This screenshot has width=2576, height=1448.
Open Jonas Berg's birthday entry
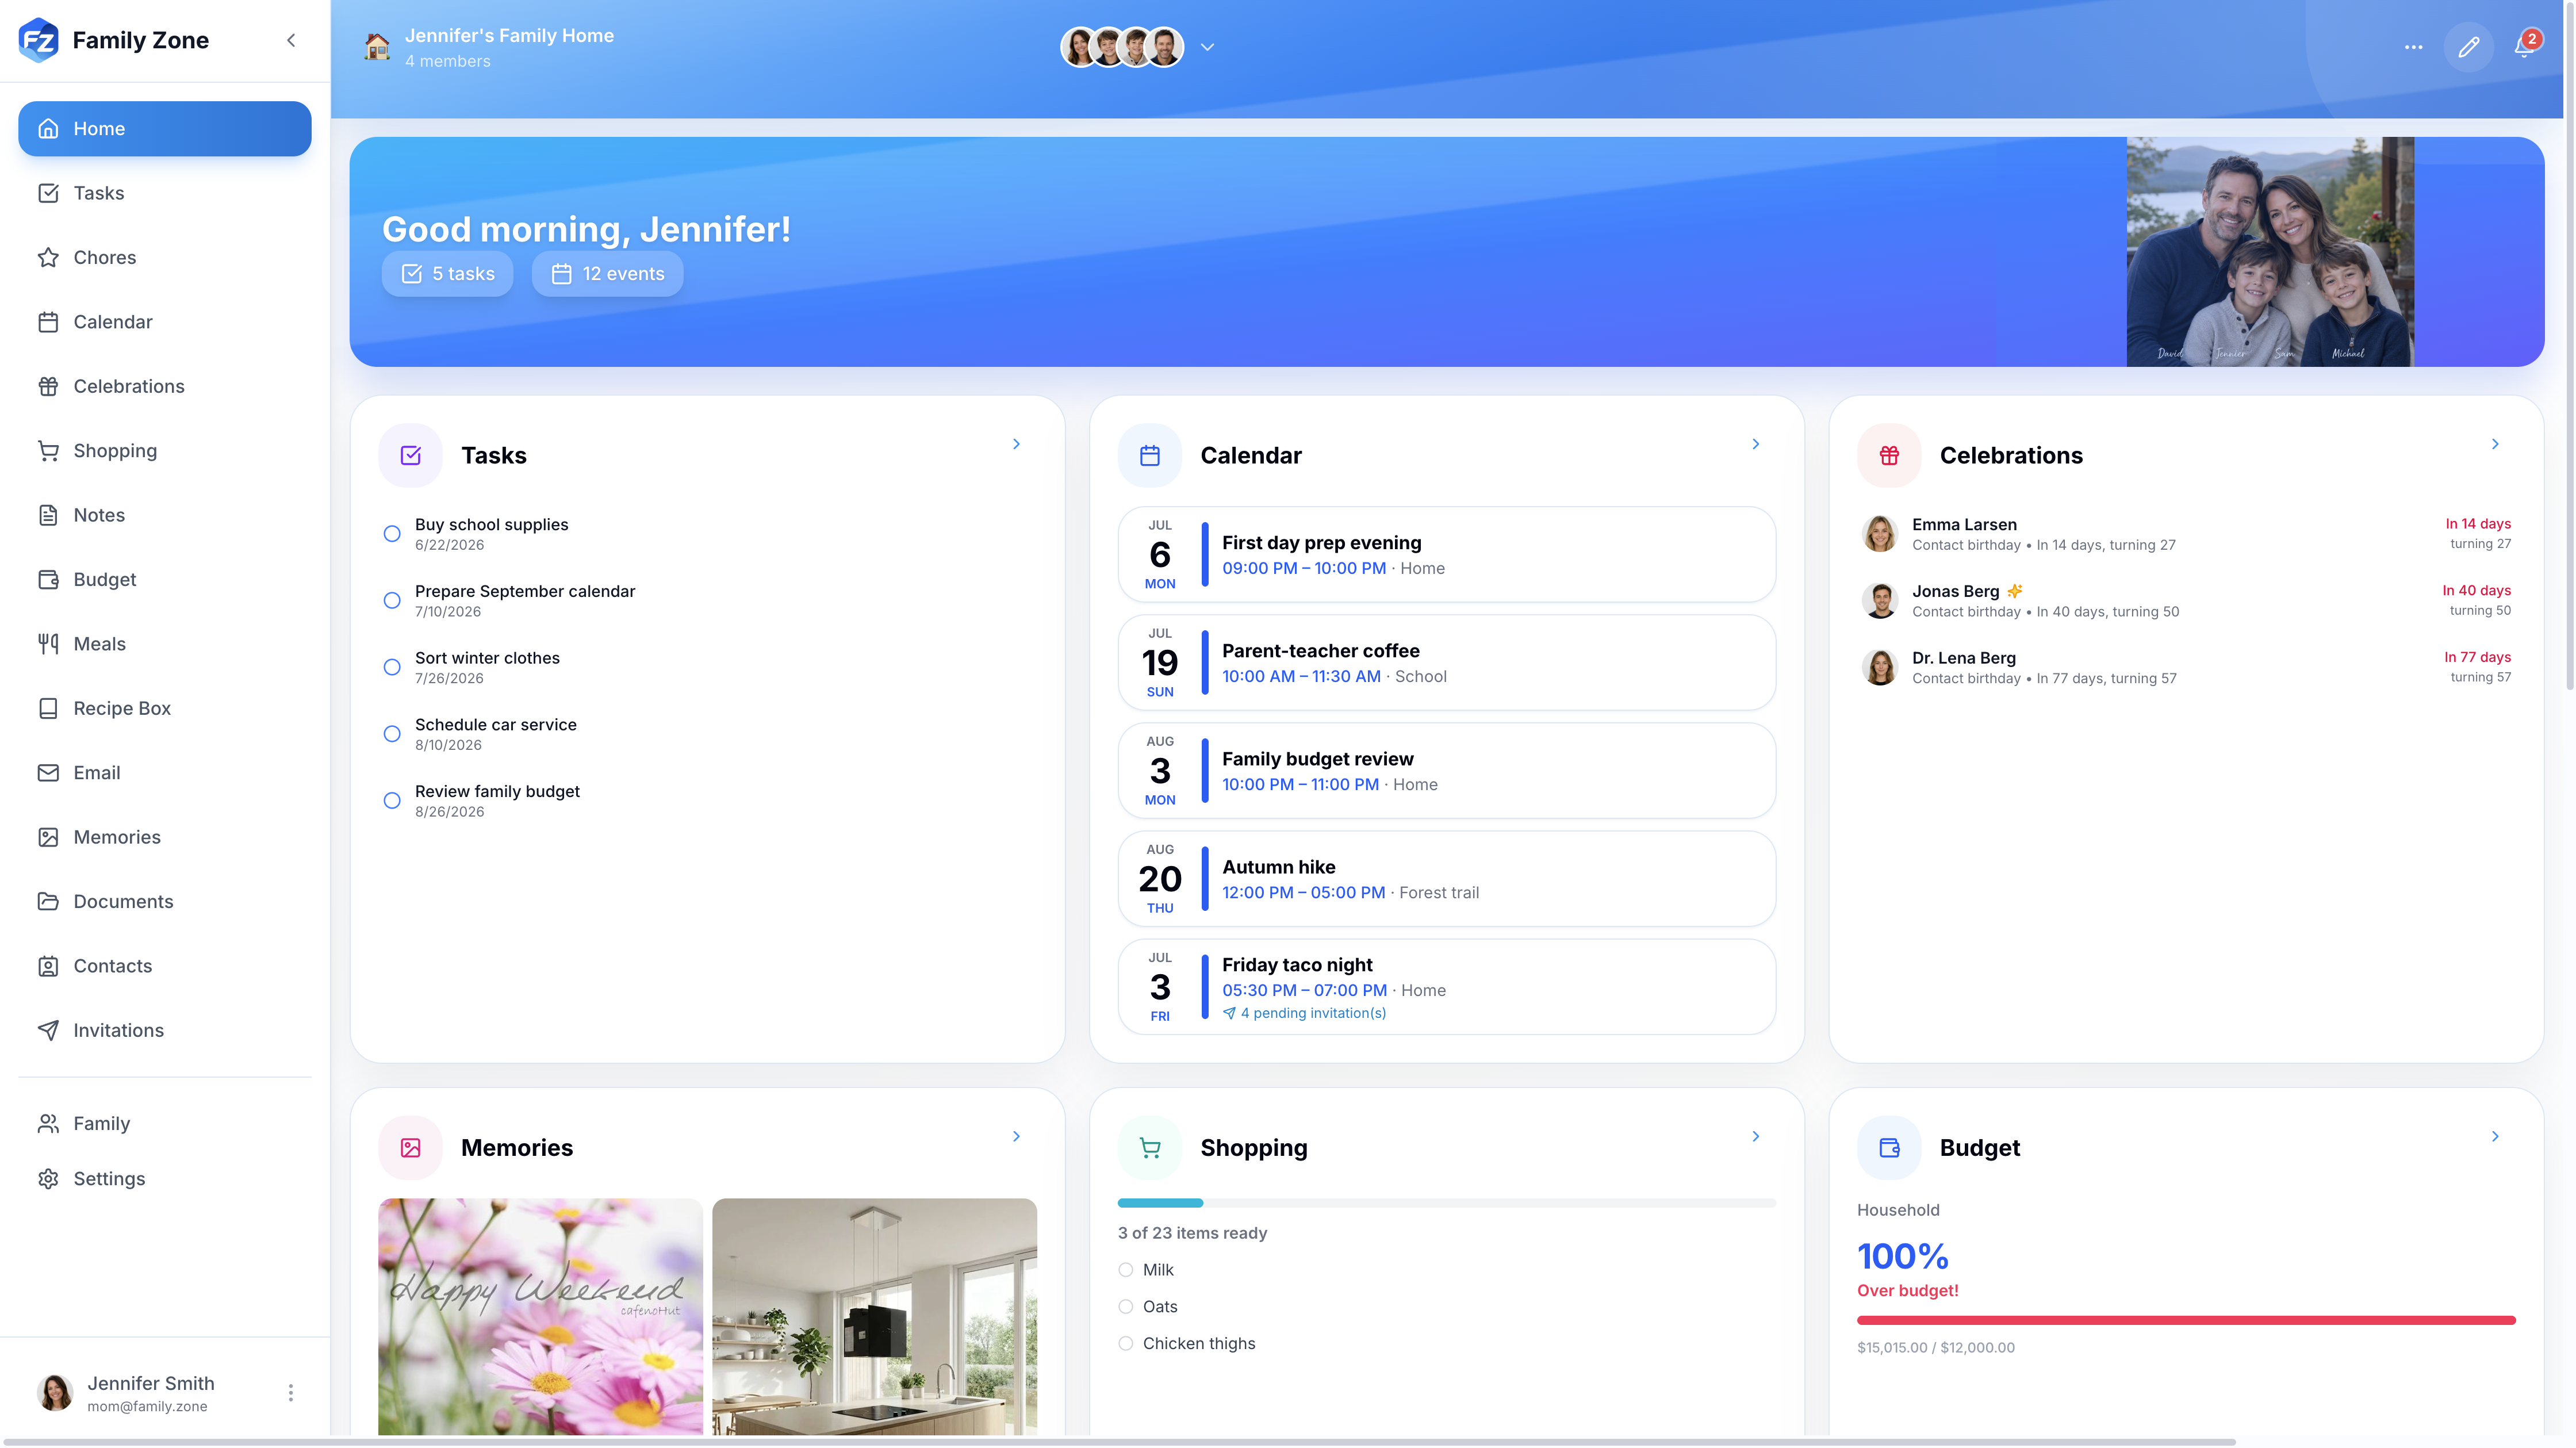pyautogui.click(x=2186, y=601)
